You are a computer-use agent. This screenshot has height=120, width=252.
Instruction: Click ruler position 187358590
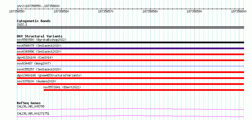click(x=195, y=11)
